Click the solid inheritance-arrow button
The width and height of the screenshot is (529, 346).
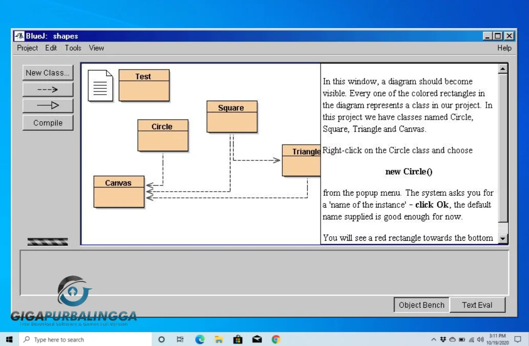(48, 106)
